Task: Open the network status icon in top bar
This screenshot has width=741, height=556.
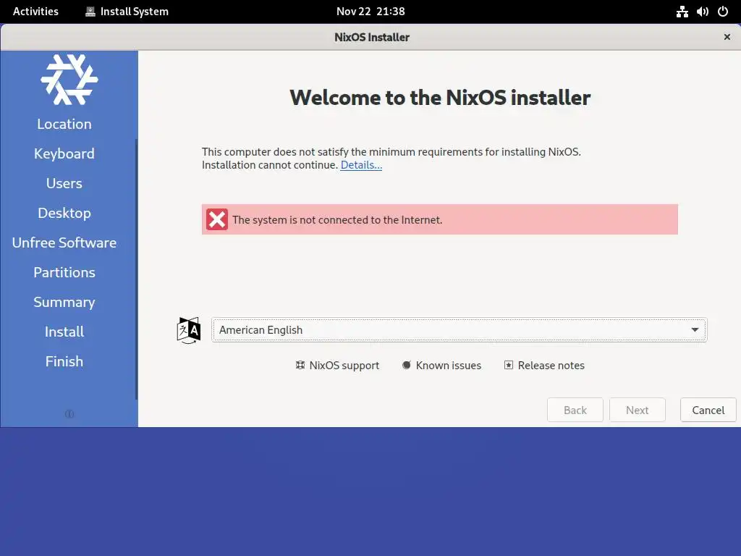Action: pyautogui.click(x=682, y=12)
